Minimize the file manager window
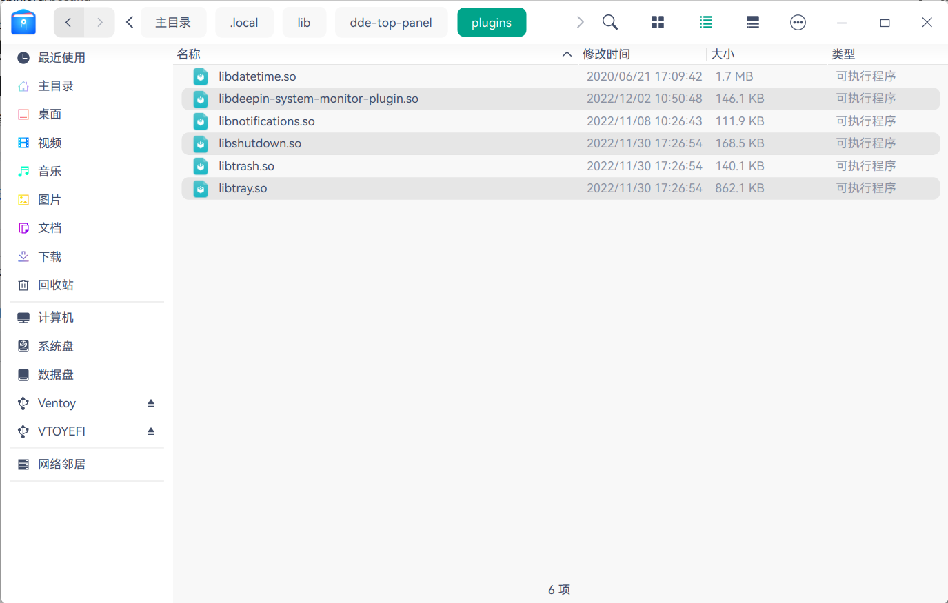 click(842, 23)
